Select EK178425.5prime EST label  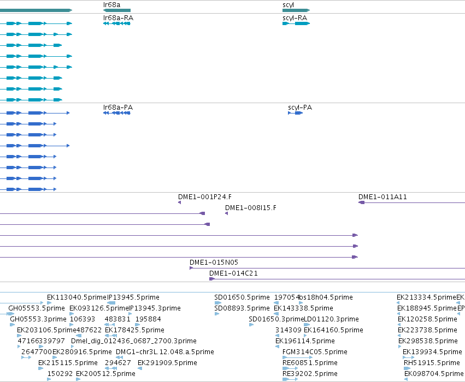[x=134, y=330]
